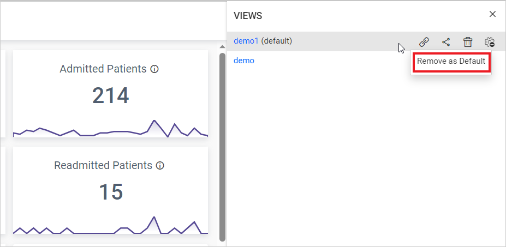Delete the demo1 view

click(x=468, y=42)
